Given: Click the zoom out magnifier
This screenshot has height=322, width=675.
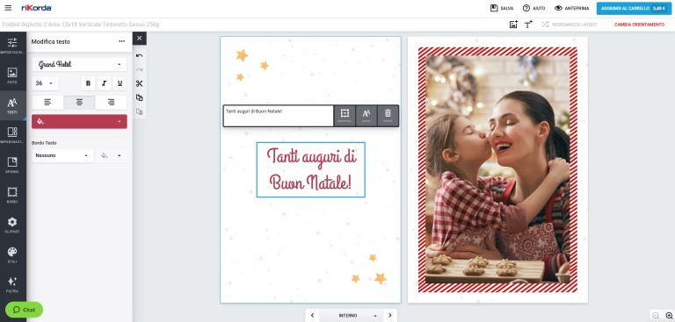Looking at the screenshot, I should point(656,316).
